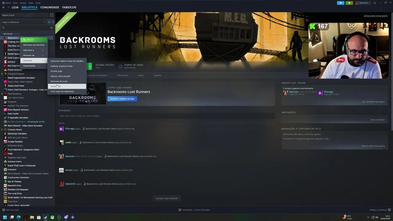The width and height of the screenshot is (393, 221).
Task: Click Nova anotação
Action: (378, 119)
